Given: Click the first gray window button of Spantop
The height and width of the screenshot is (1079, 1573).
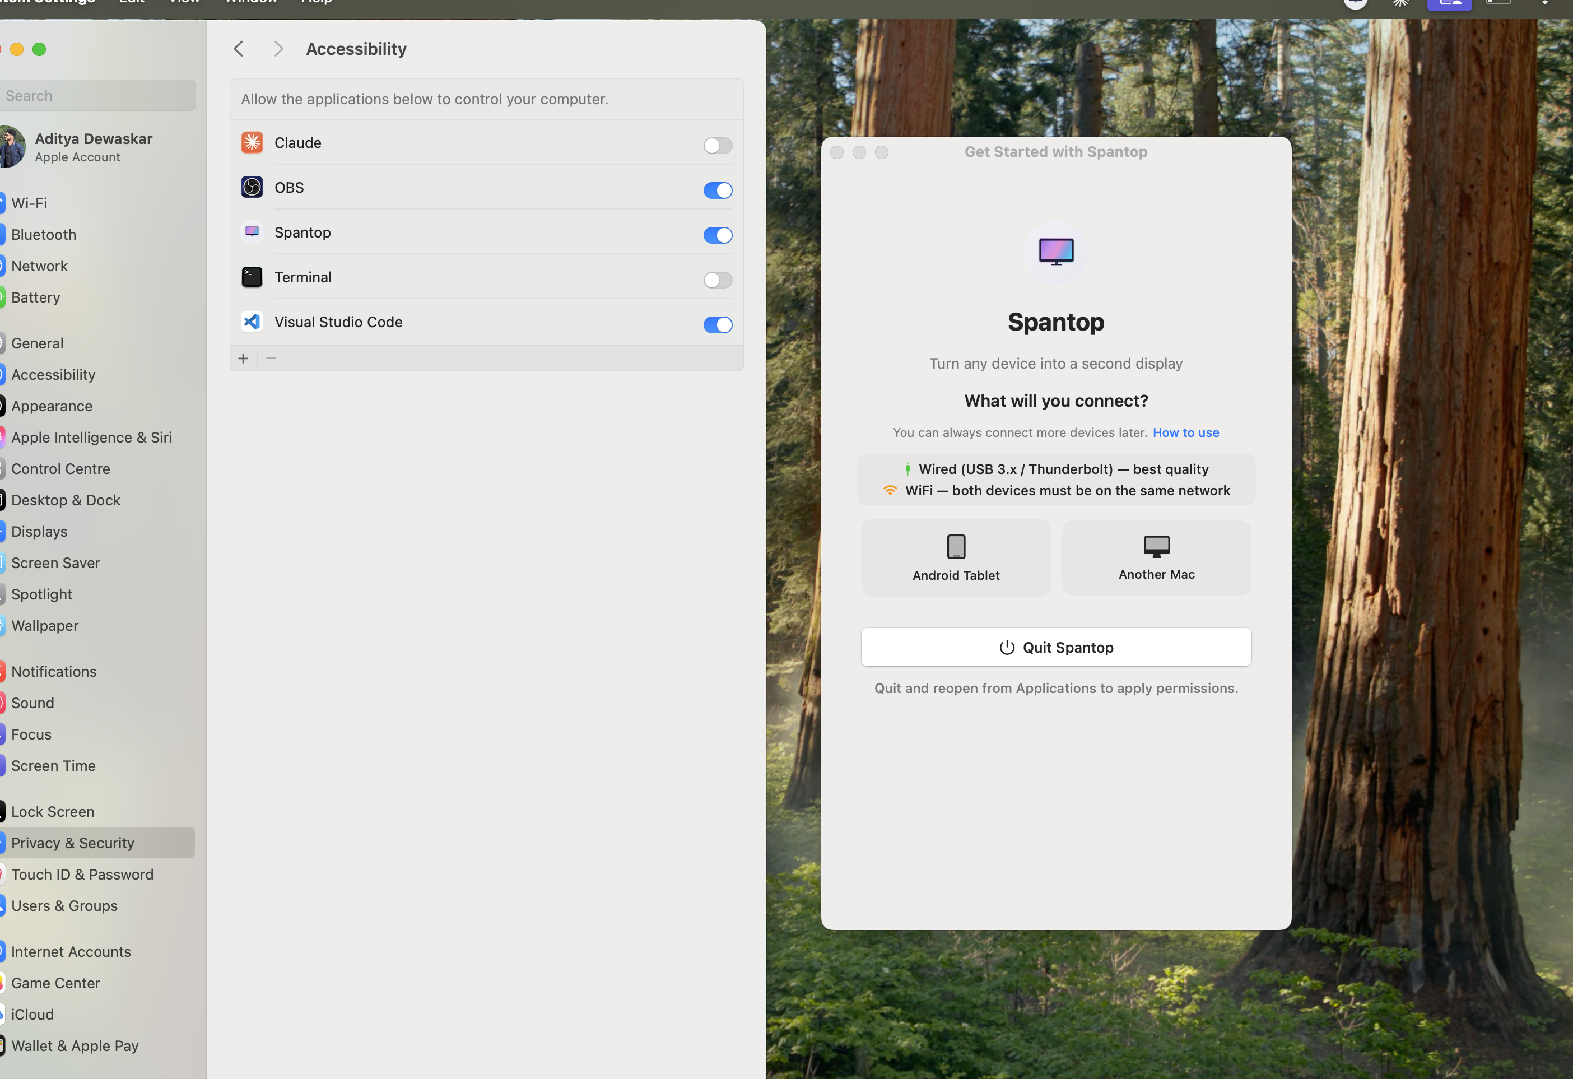Looking at the screenshot, I should click(x=836, y=152).
